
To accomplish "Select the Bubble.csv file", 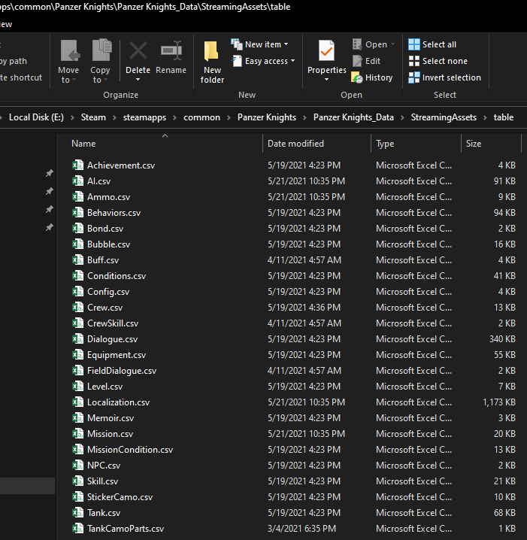I will pos(108,244).
